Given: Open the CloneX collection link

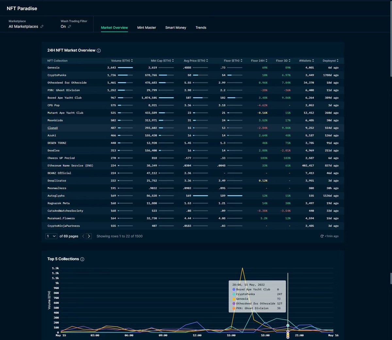Looking at the screenshot, I should tap(53, 128).
